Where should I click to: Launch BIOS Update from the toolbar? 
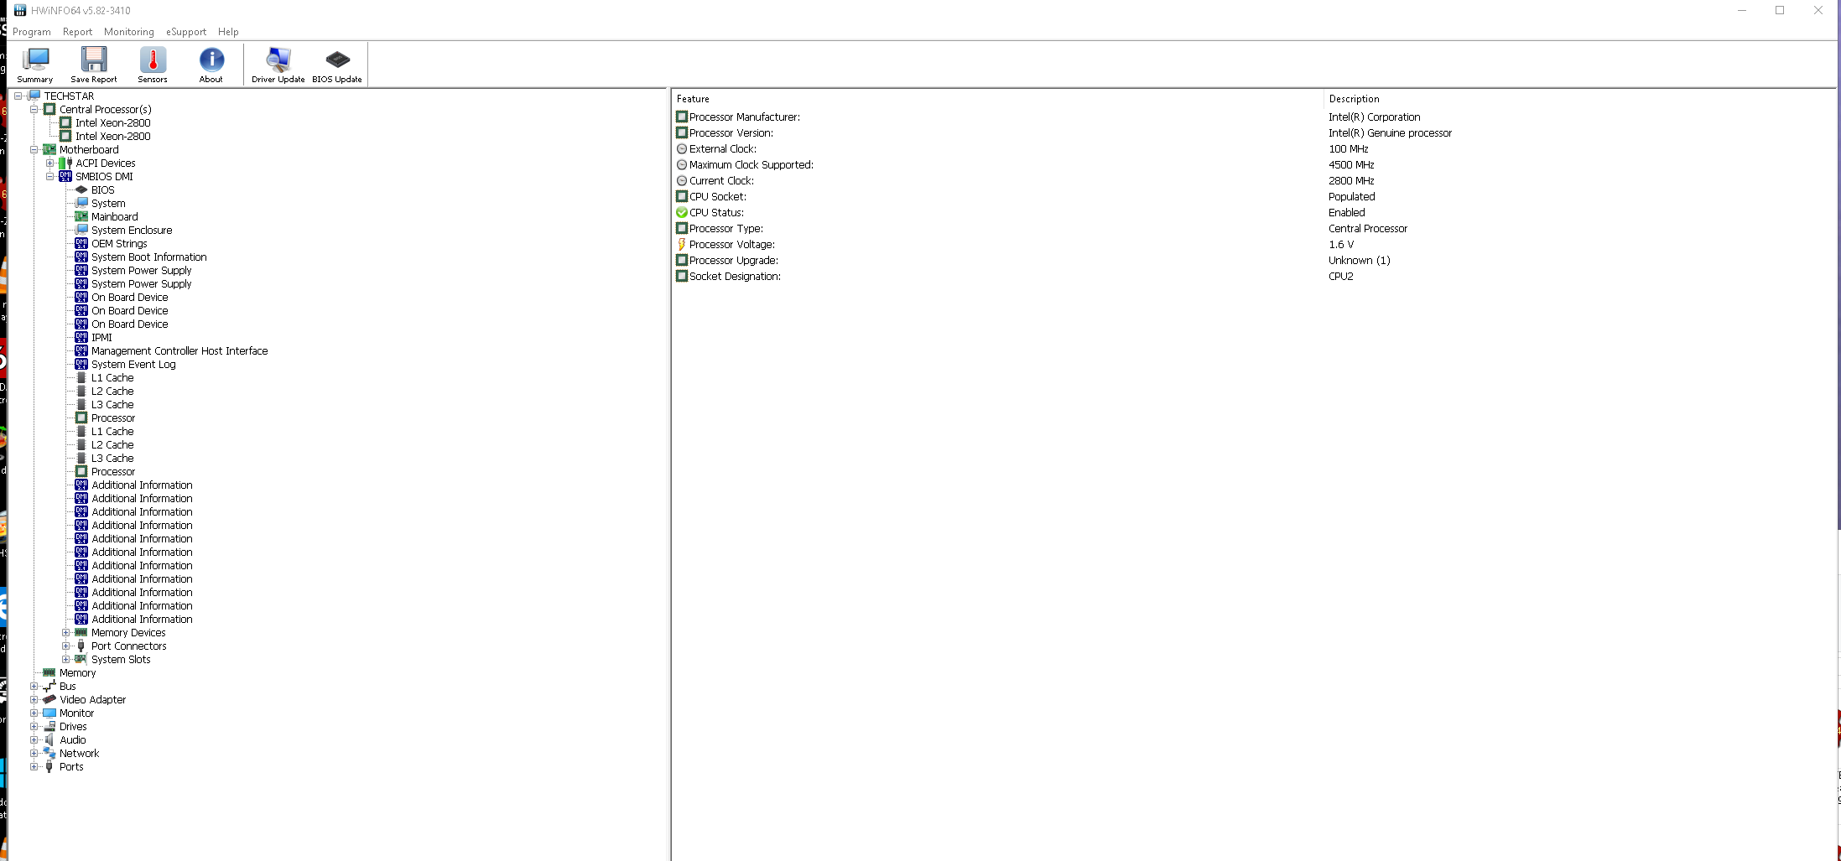click(x=337, y=65)
